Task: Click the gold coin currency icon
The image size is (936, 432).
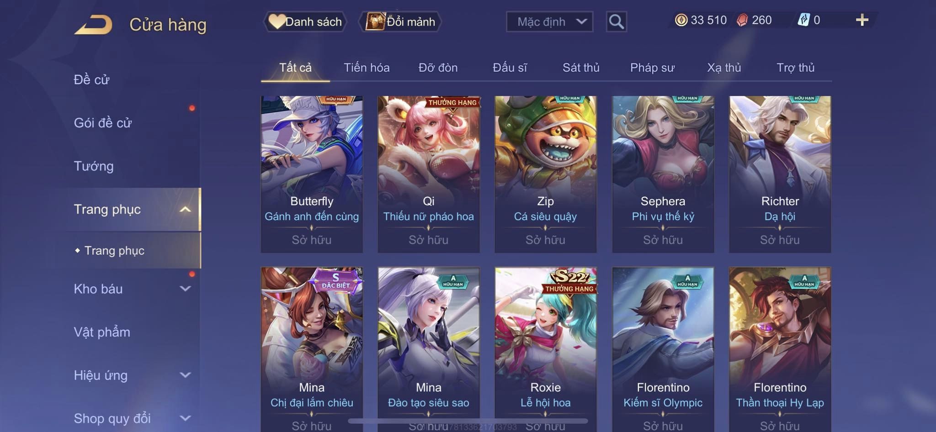Action: [681, 20]
